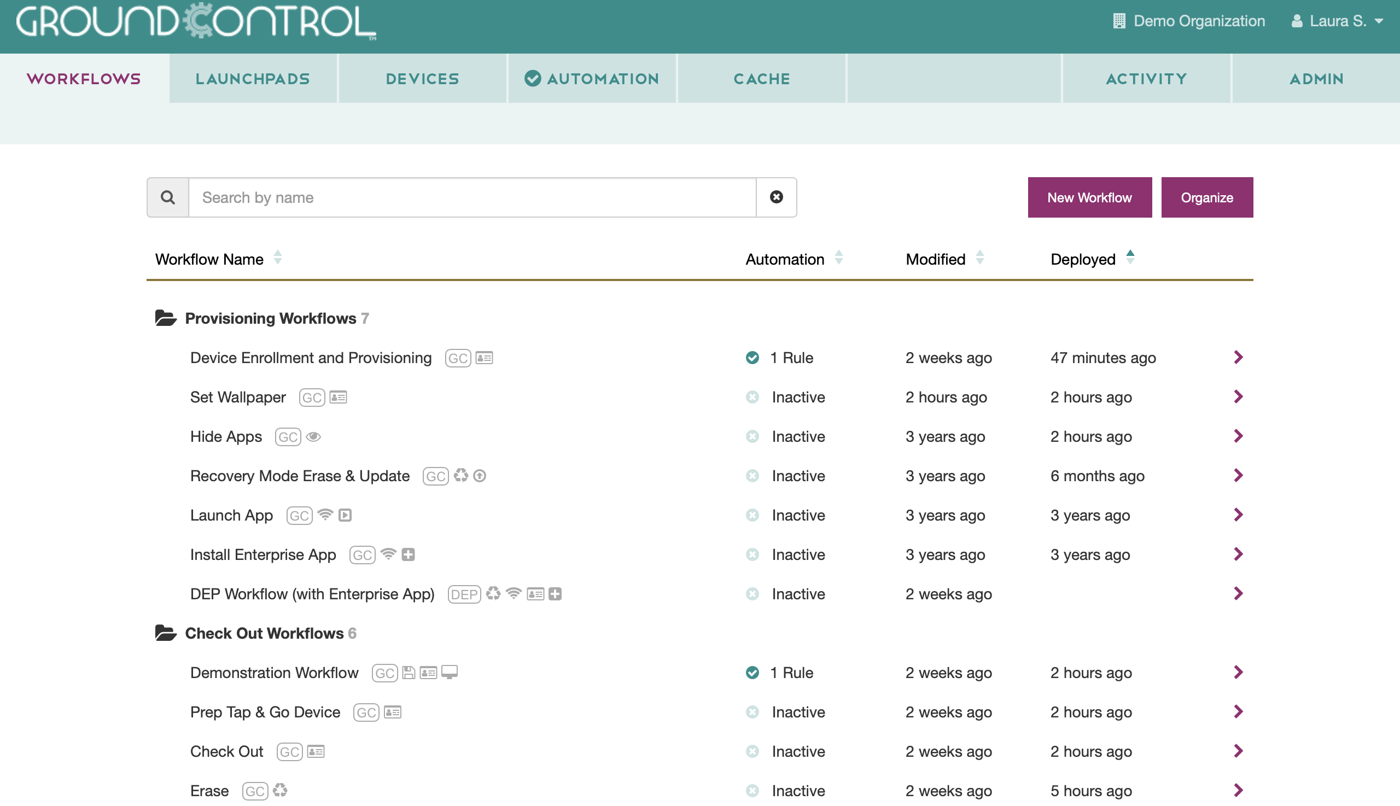The width and height of the screenshot is (1400, 806).
Task: Click inactive status icon on Recovery Mode row
Action: [752, 476]
